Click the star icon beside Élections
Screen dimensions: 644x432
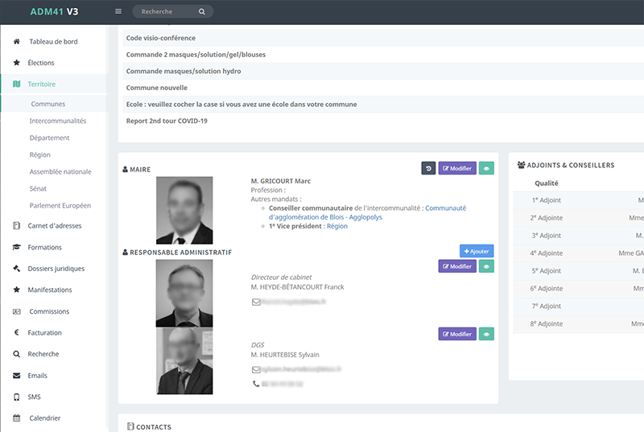point(16,63)
